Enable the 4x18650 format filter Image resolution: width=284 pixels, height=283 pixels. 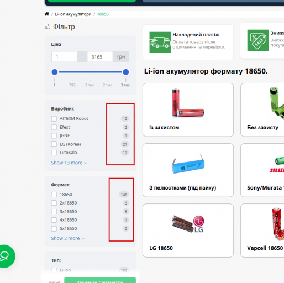pos(54,220)
